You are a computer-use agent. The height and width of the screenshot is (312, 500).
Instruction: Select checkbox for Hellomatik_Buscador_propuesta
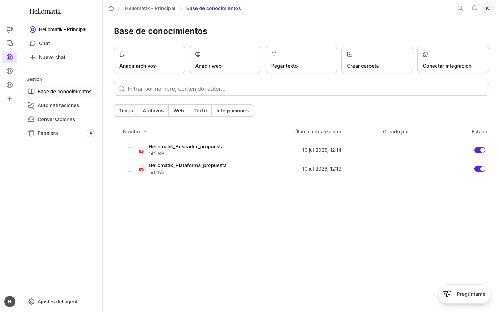pyautogui.click(x=131, y=150)
